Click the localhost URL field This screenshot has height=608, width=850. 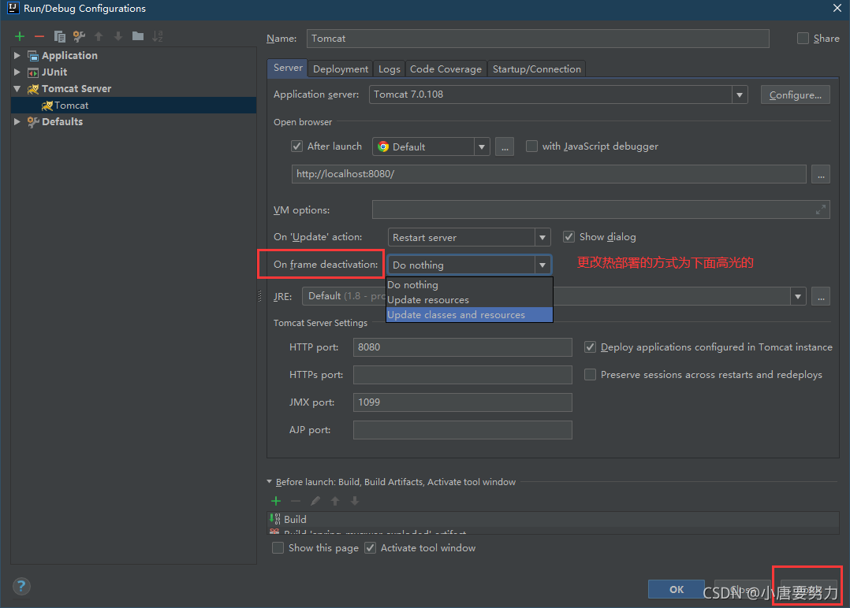click(549, 174)
